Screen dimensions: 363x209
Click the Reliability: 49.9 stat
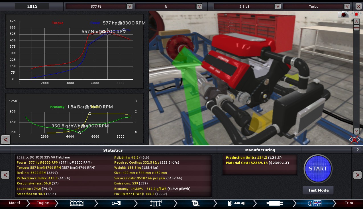[x=132, y=158]
